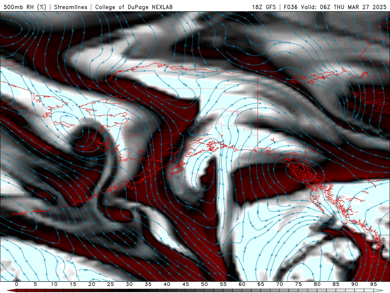Click the 90 label on humidity scale
Screen dimensions: 390x293
click(x=355, y=284)
